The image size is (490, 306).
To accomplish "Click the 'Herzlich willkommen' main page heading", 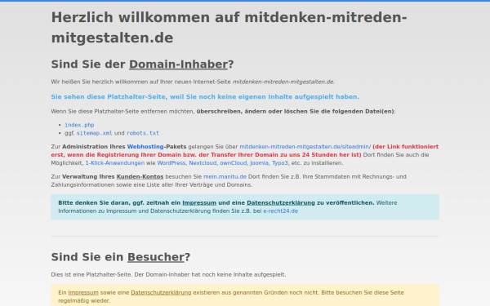I will 229,28.
